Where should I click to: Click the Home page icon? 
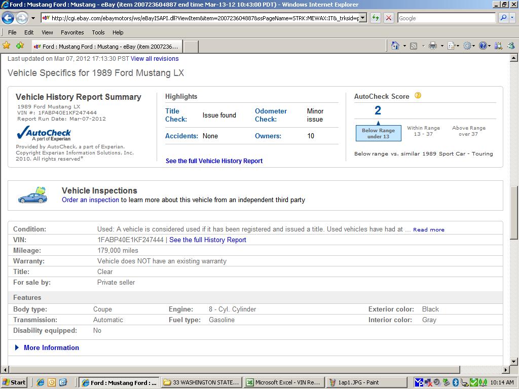click(395, 46)
